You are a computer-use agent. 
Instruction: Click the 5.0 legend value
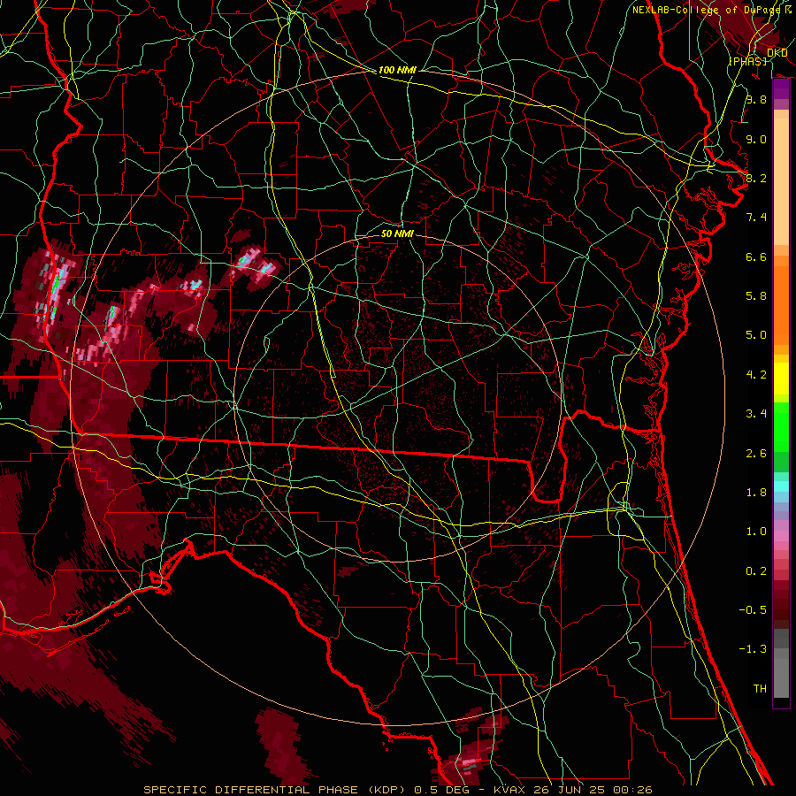coord(756,335)
